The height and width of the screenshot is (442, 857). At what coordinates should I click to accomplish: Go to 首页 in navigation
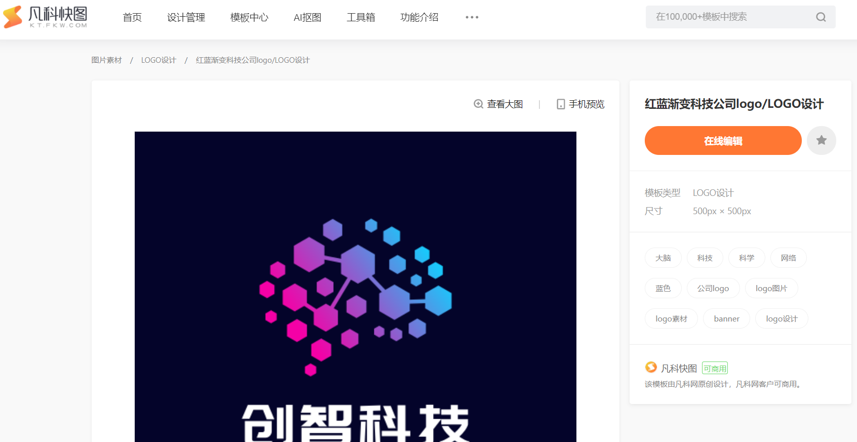[132, 17]
